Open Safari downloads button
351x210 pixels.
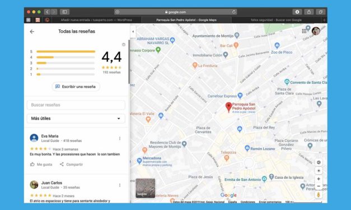pos(297,12)
